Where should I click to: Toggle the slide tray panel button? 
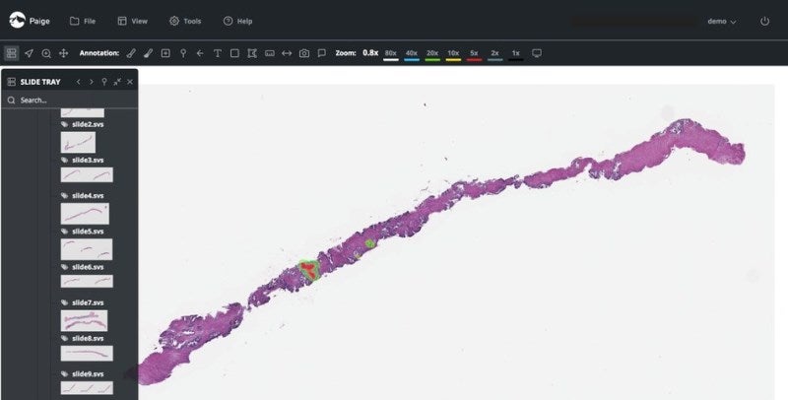click(x=12, y=53)
